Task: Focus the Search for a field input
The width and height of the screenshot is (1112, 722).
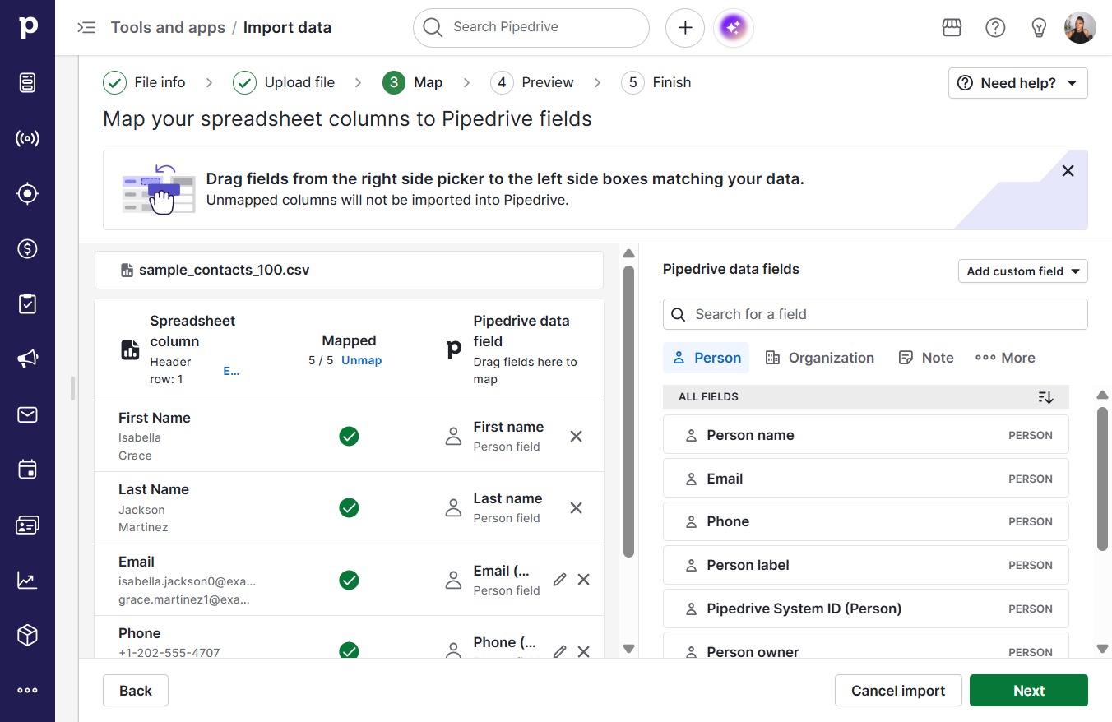Action: (x=875, y=314)
